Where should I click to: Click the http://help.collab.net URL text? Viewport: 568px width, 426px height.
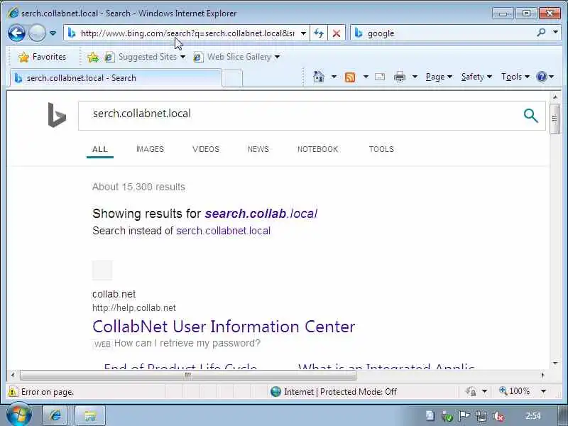(134, 308)
